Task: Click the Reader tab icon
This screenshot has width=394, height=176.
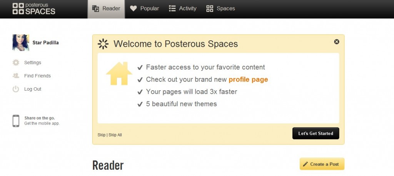Action: coord(95,8)
